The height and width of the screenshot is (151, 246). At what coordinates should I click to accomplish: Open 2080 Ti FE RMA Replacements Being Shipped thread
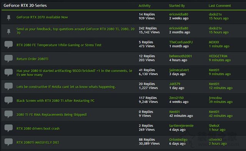click(x=52, y=115)
